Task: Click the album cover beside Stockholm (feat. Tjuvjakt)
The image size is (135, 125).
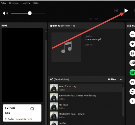Action: click(x=54, y=116)
